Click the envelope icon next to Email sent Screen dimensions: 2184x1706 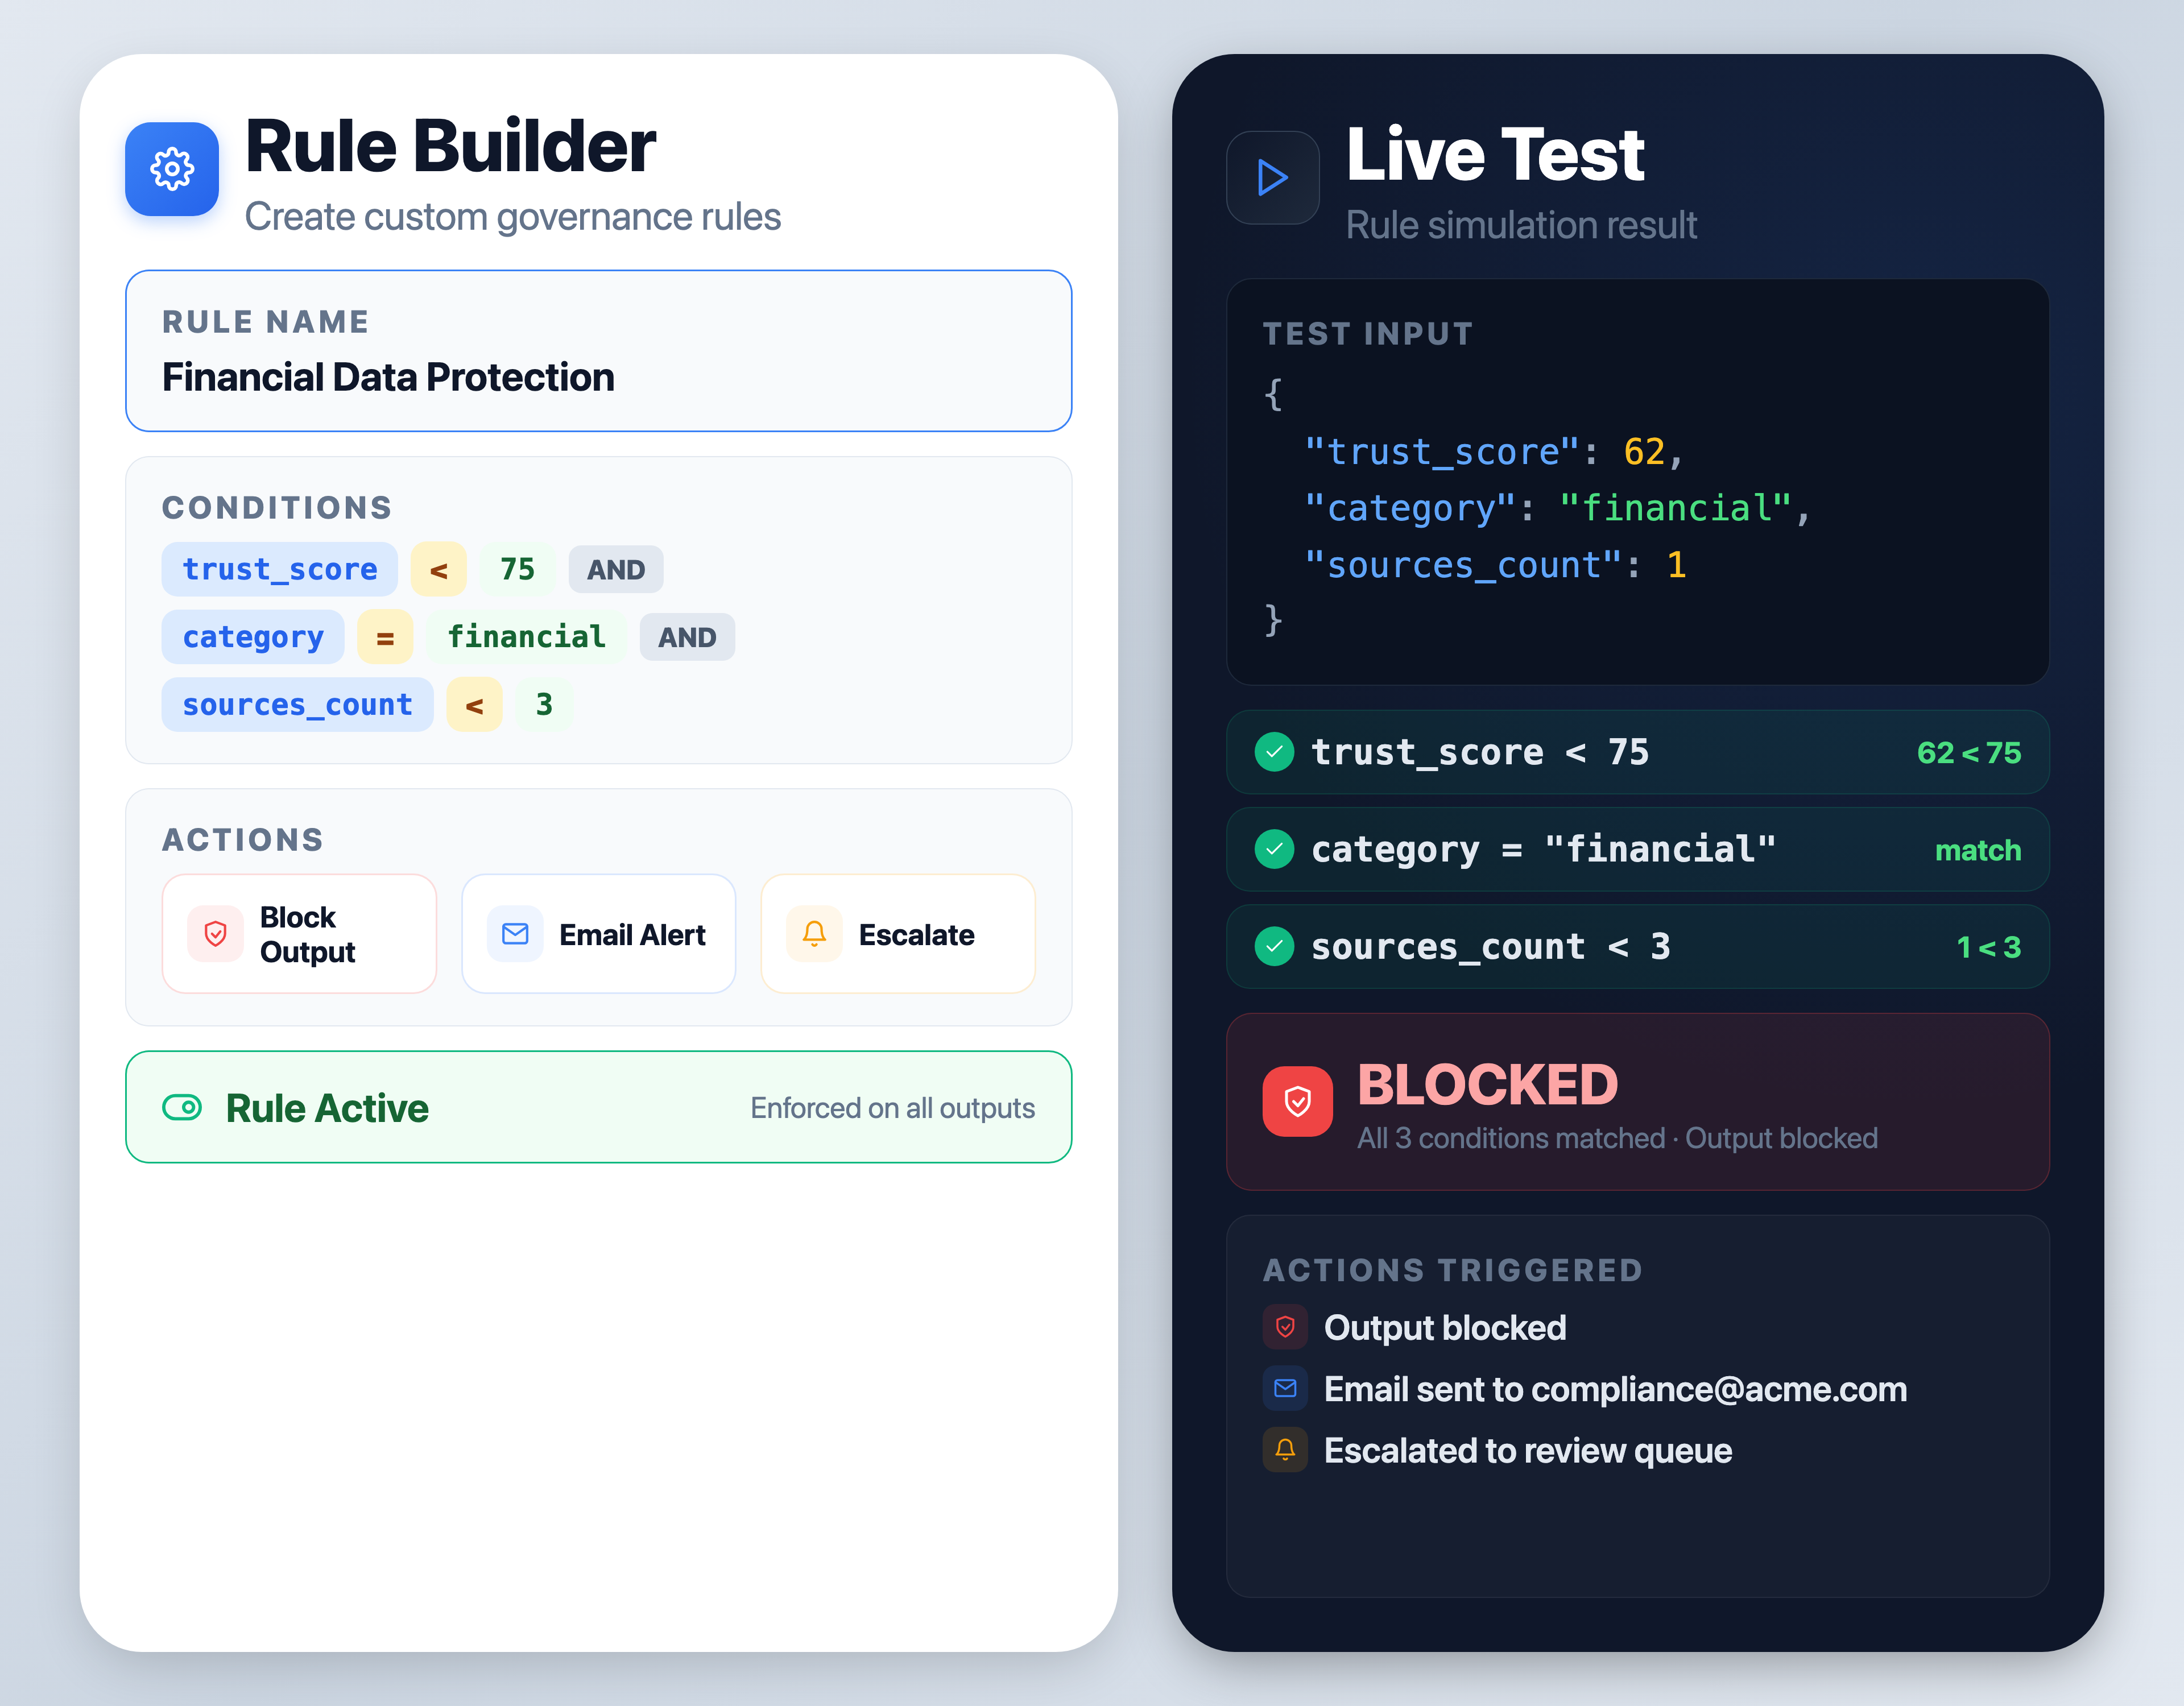pyautogui.click(x=1285, y=1388)
